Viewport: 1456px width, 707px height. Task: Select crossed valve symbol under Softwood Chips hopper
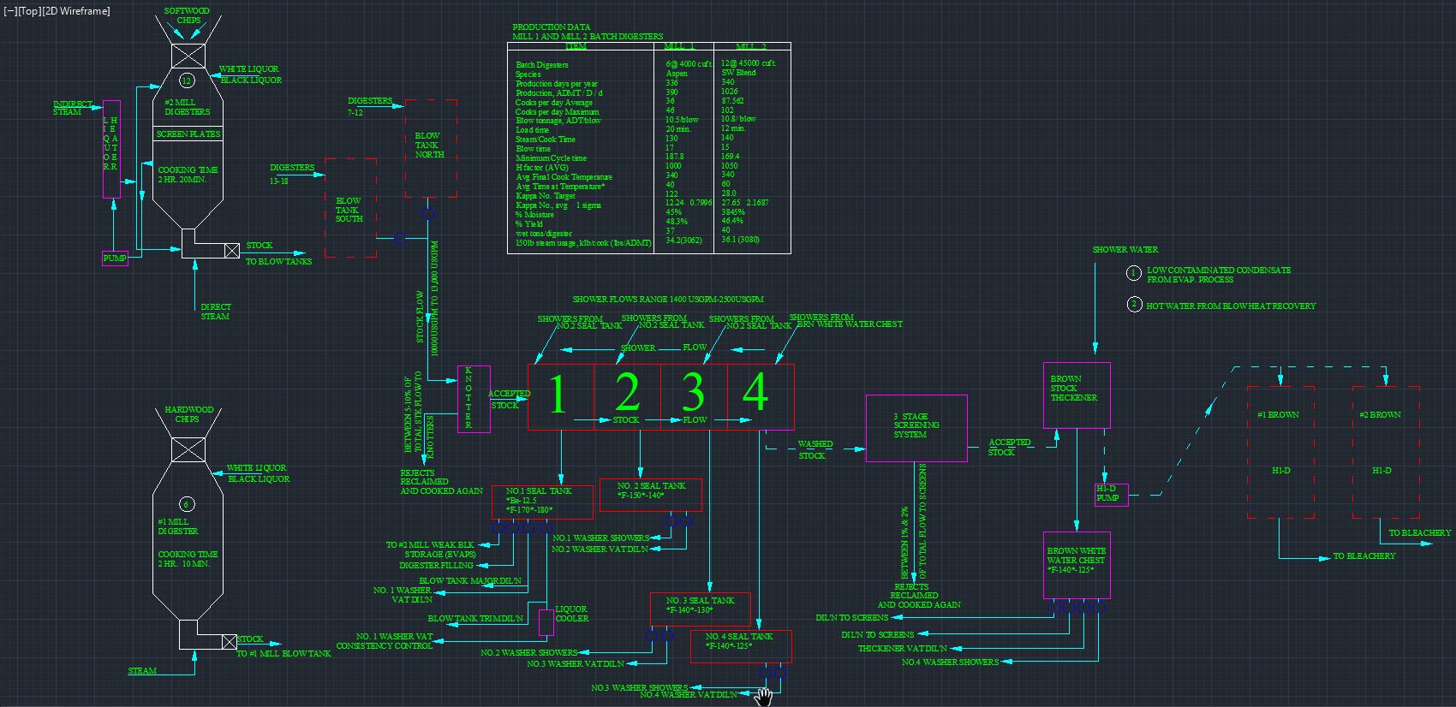click(x=188, y=56)
